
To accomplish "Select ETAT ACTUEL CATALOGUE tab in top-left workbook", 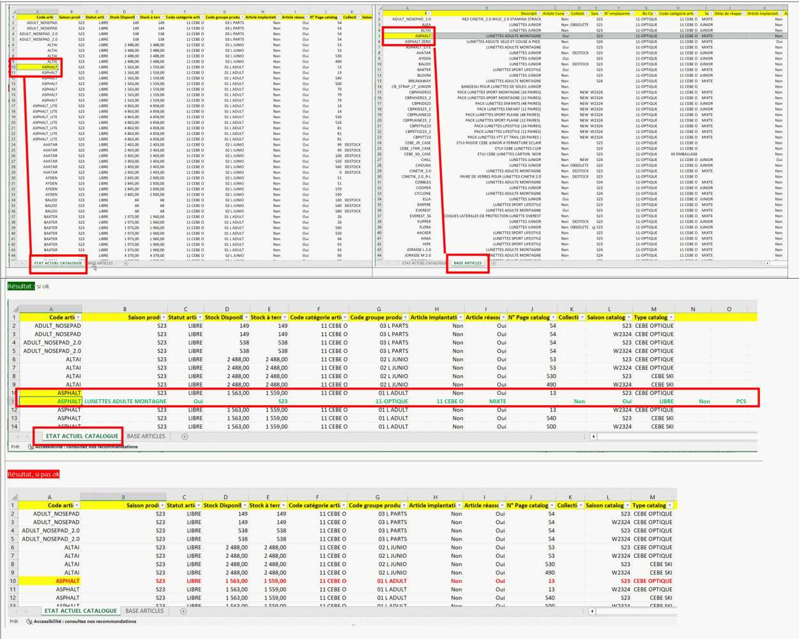I will [58, 263].
